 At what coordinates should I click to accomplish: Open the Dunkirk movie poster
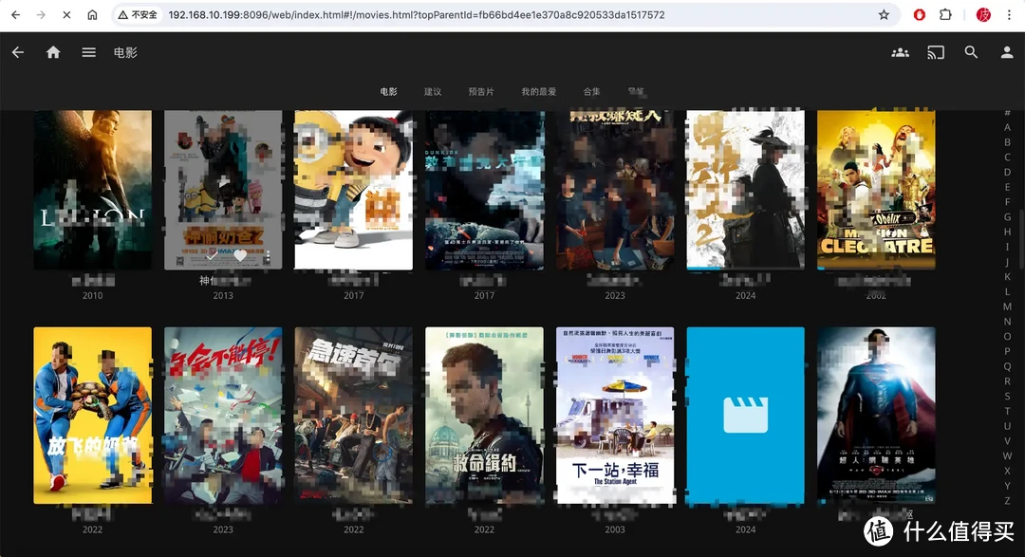click(484, 190)
